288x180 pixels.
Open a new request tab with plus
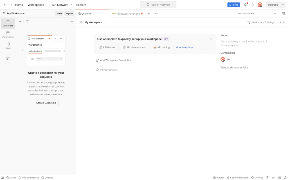click(x=149, y=13)
